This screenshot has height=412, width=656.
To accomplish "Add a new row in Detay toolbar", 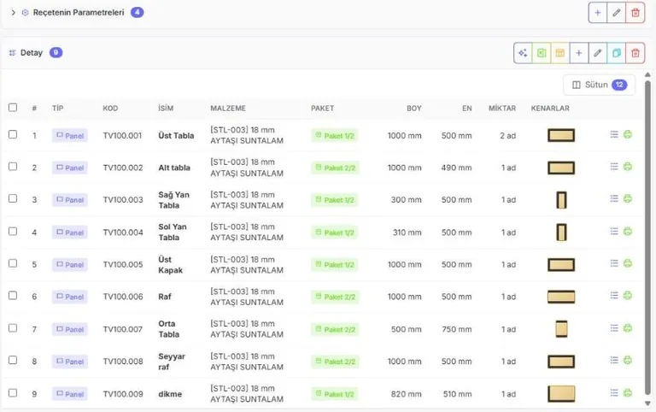I will tap(578, 53).
